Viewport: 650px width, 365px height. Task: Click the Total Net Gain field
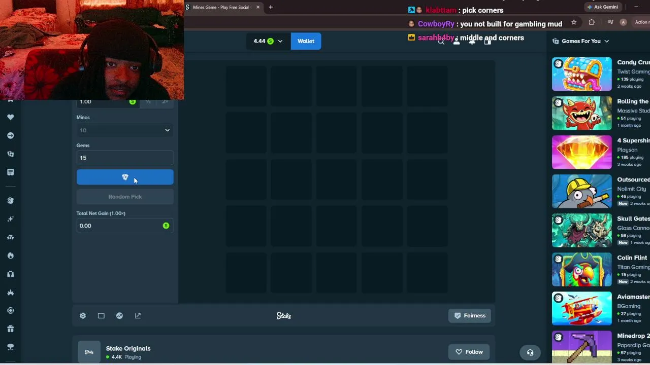point(125,226)
